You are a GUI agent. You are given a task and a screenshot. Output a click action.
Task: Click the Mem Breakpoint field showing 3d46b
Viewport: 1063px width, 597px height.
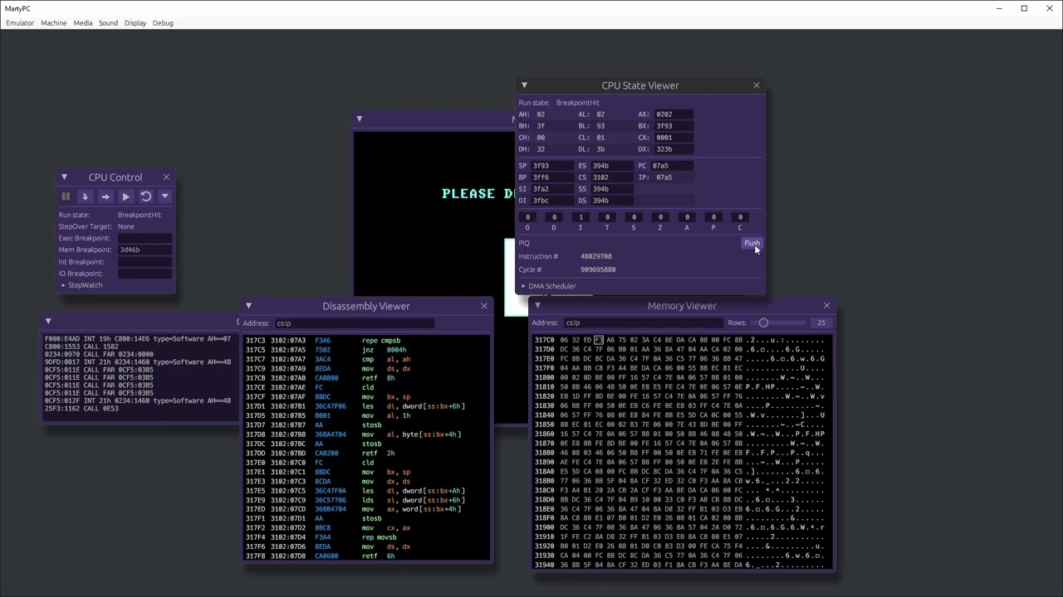click(145, 250)
